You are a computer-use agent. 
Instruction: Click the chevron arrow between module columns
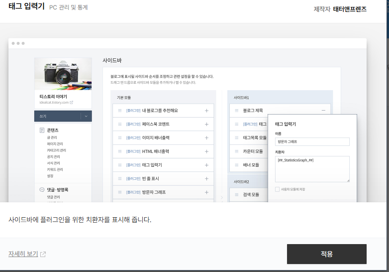pyautogui.click(x=222, y=197)
